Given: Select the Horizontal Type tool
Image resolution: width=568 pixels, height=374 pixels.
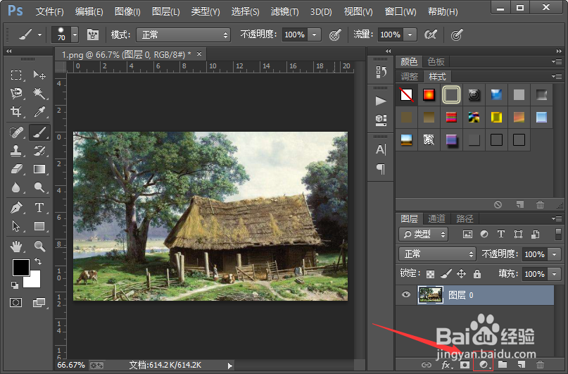Looking at the screenshot, I should pos(39,208).
